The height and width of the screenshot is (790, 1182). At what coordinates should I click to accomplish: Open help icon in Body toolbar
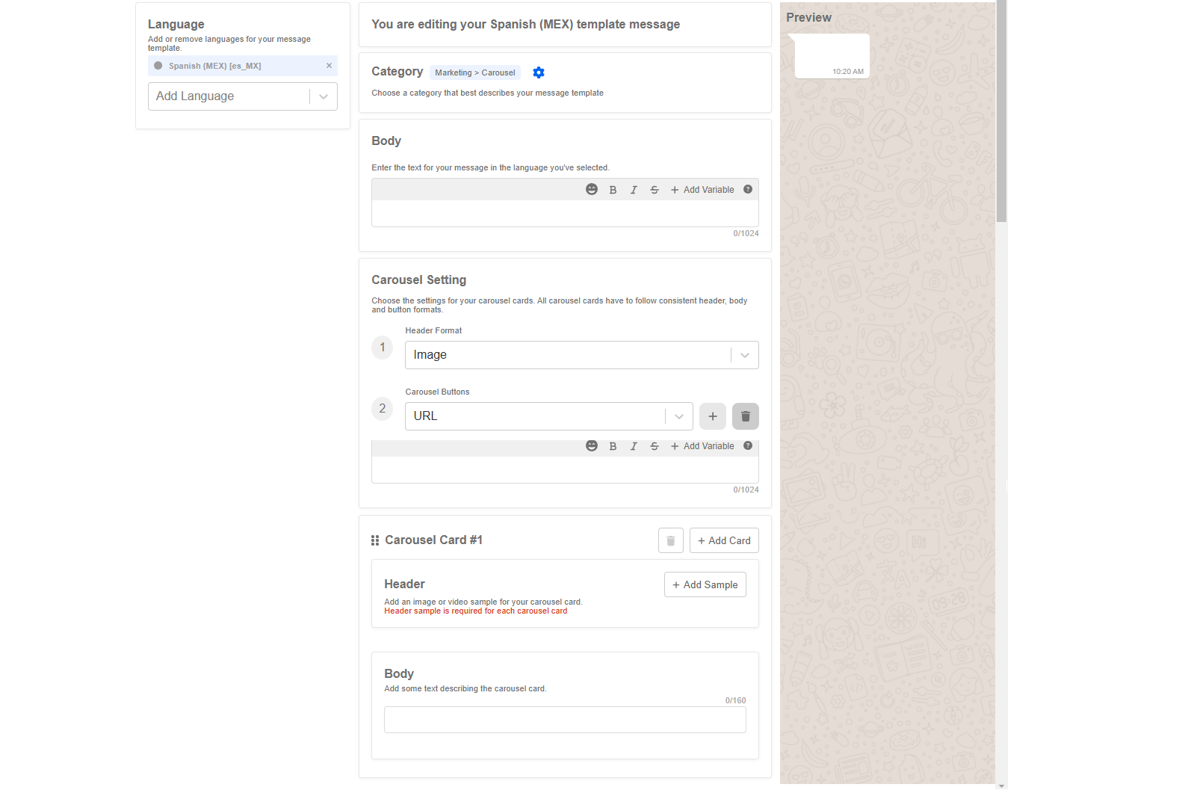tap(748, 190)
